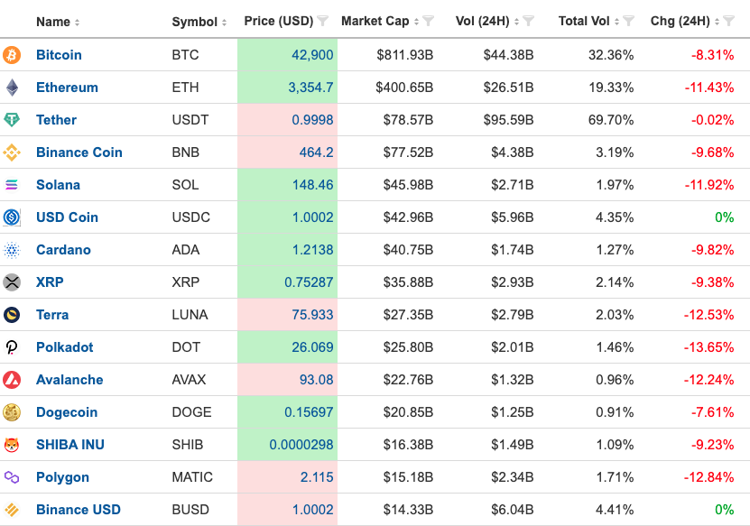Viewport: 750px width, 526px height.
Task: Open the Solana link
Action: (59, 185)
